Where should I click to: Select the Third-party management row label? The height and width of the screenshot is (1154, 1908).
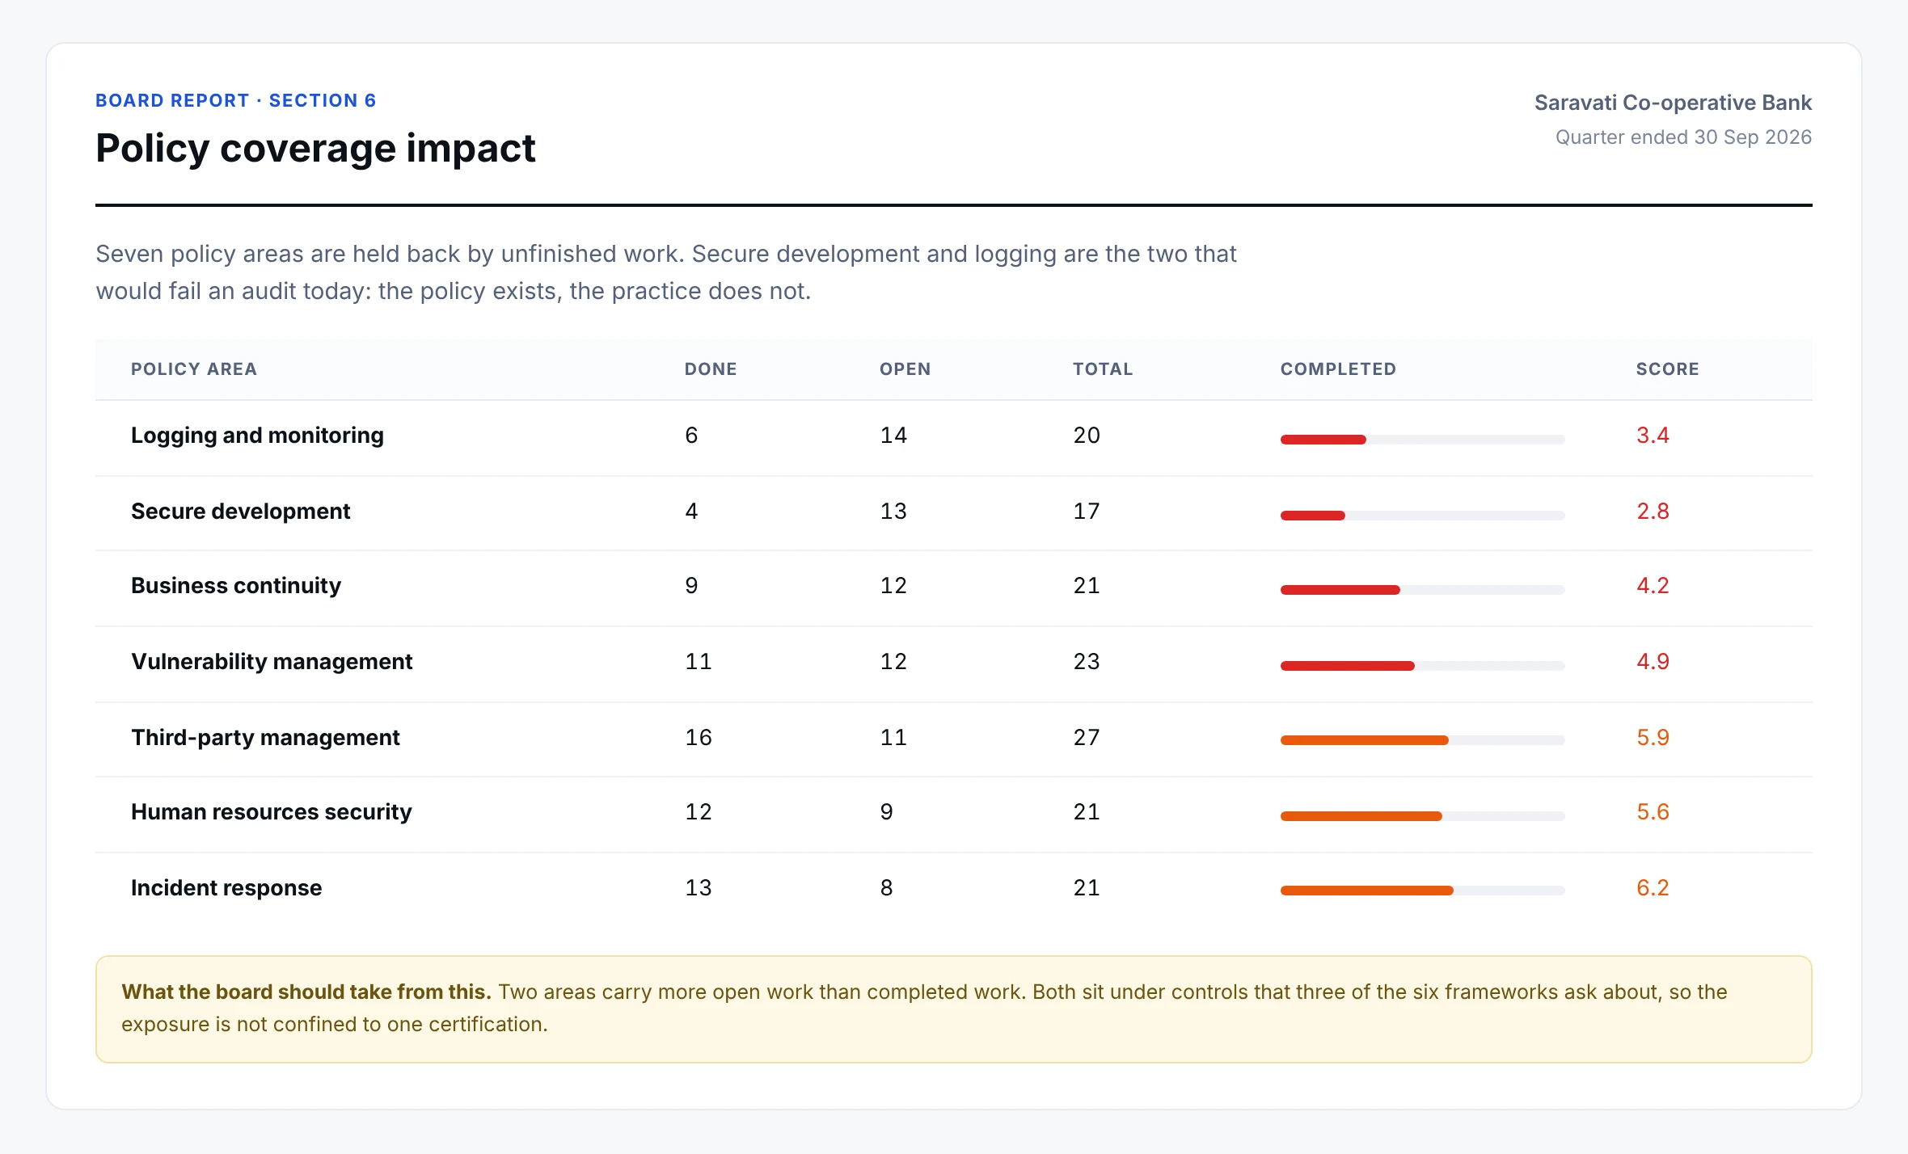click(265, 738)
